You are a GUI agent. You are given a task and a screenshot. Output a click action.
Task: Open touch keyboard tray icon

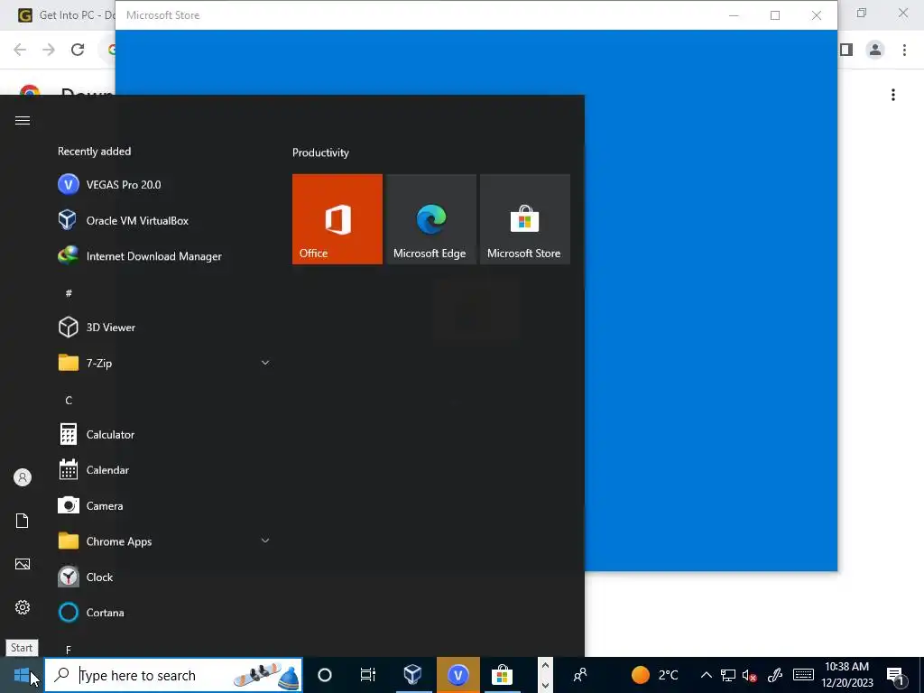click(x=803, y=675)
